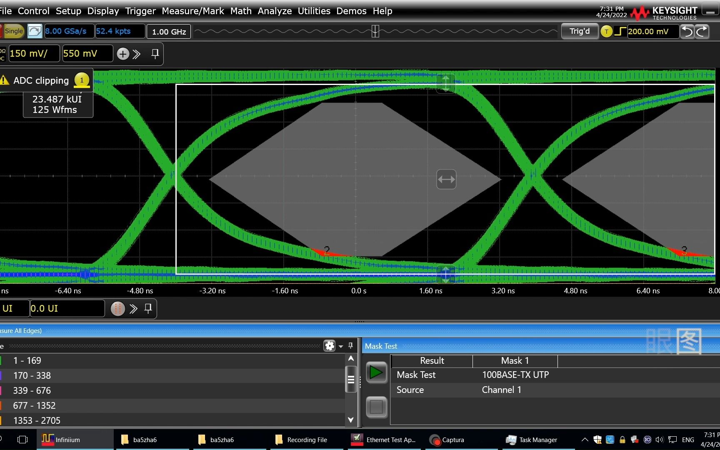Image resolution: width=720 pixels, height=450 pixels.
Task: Open dropdown arrow next to gear icon
Action: click(341, 346)
